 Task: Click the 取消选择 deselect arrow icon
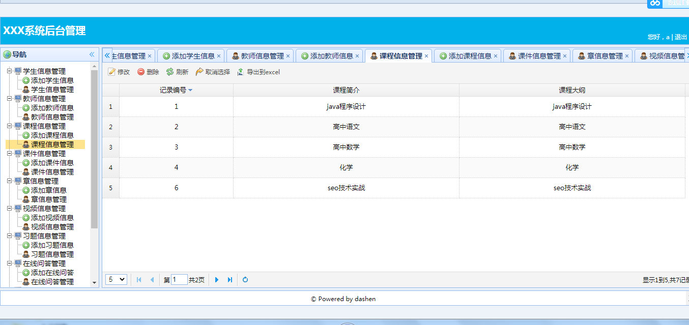tap(199, 72)
